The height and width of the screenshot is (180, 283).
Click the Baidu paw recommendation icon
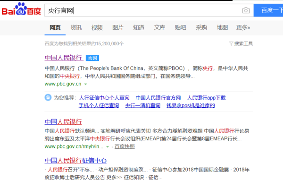click(48, 97)
